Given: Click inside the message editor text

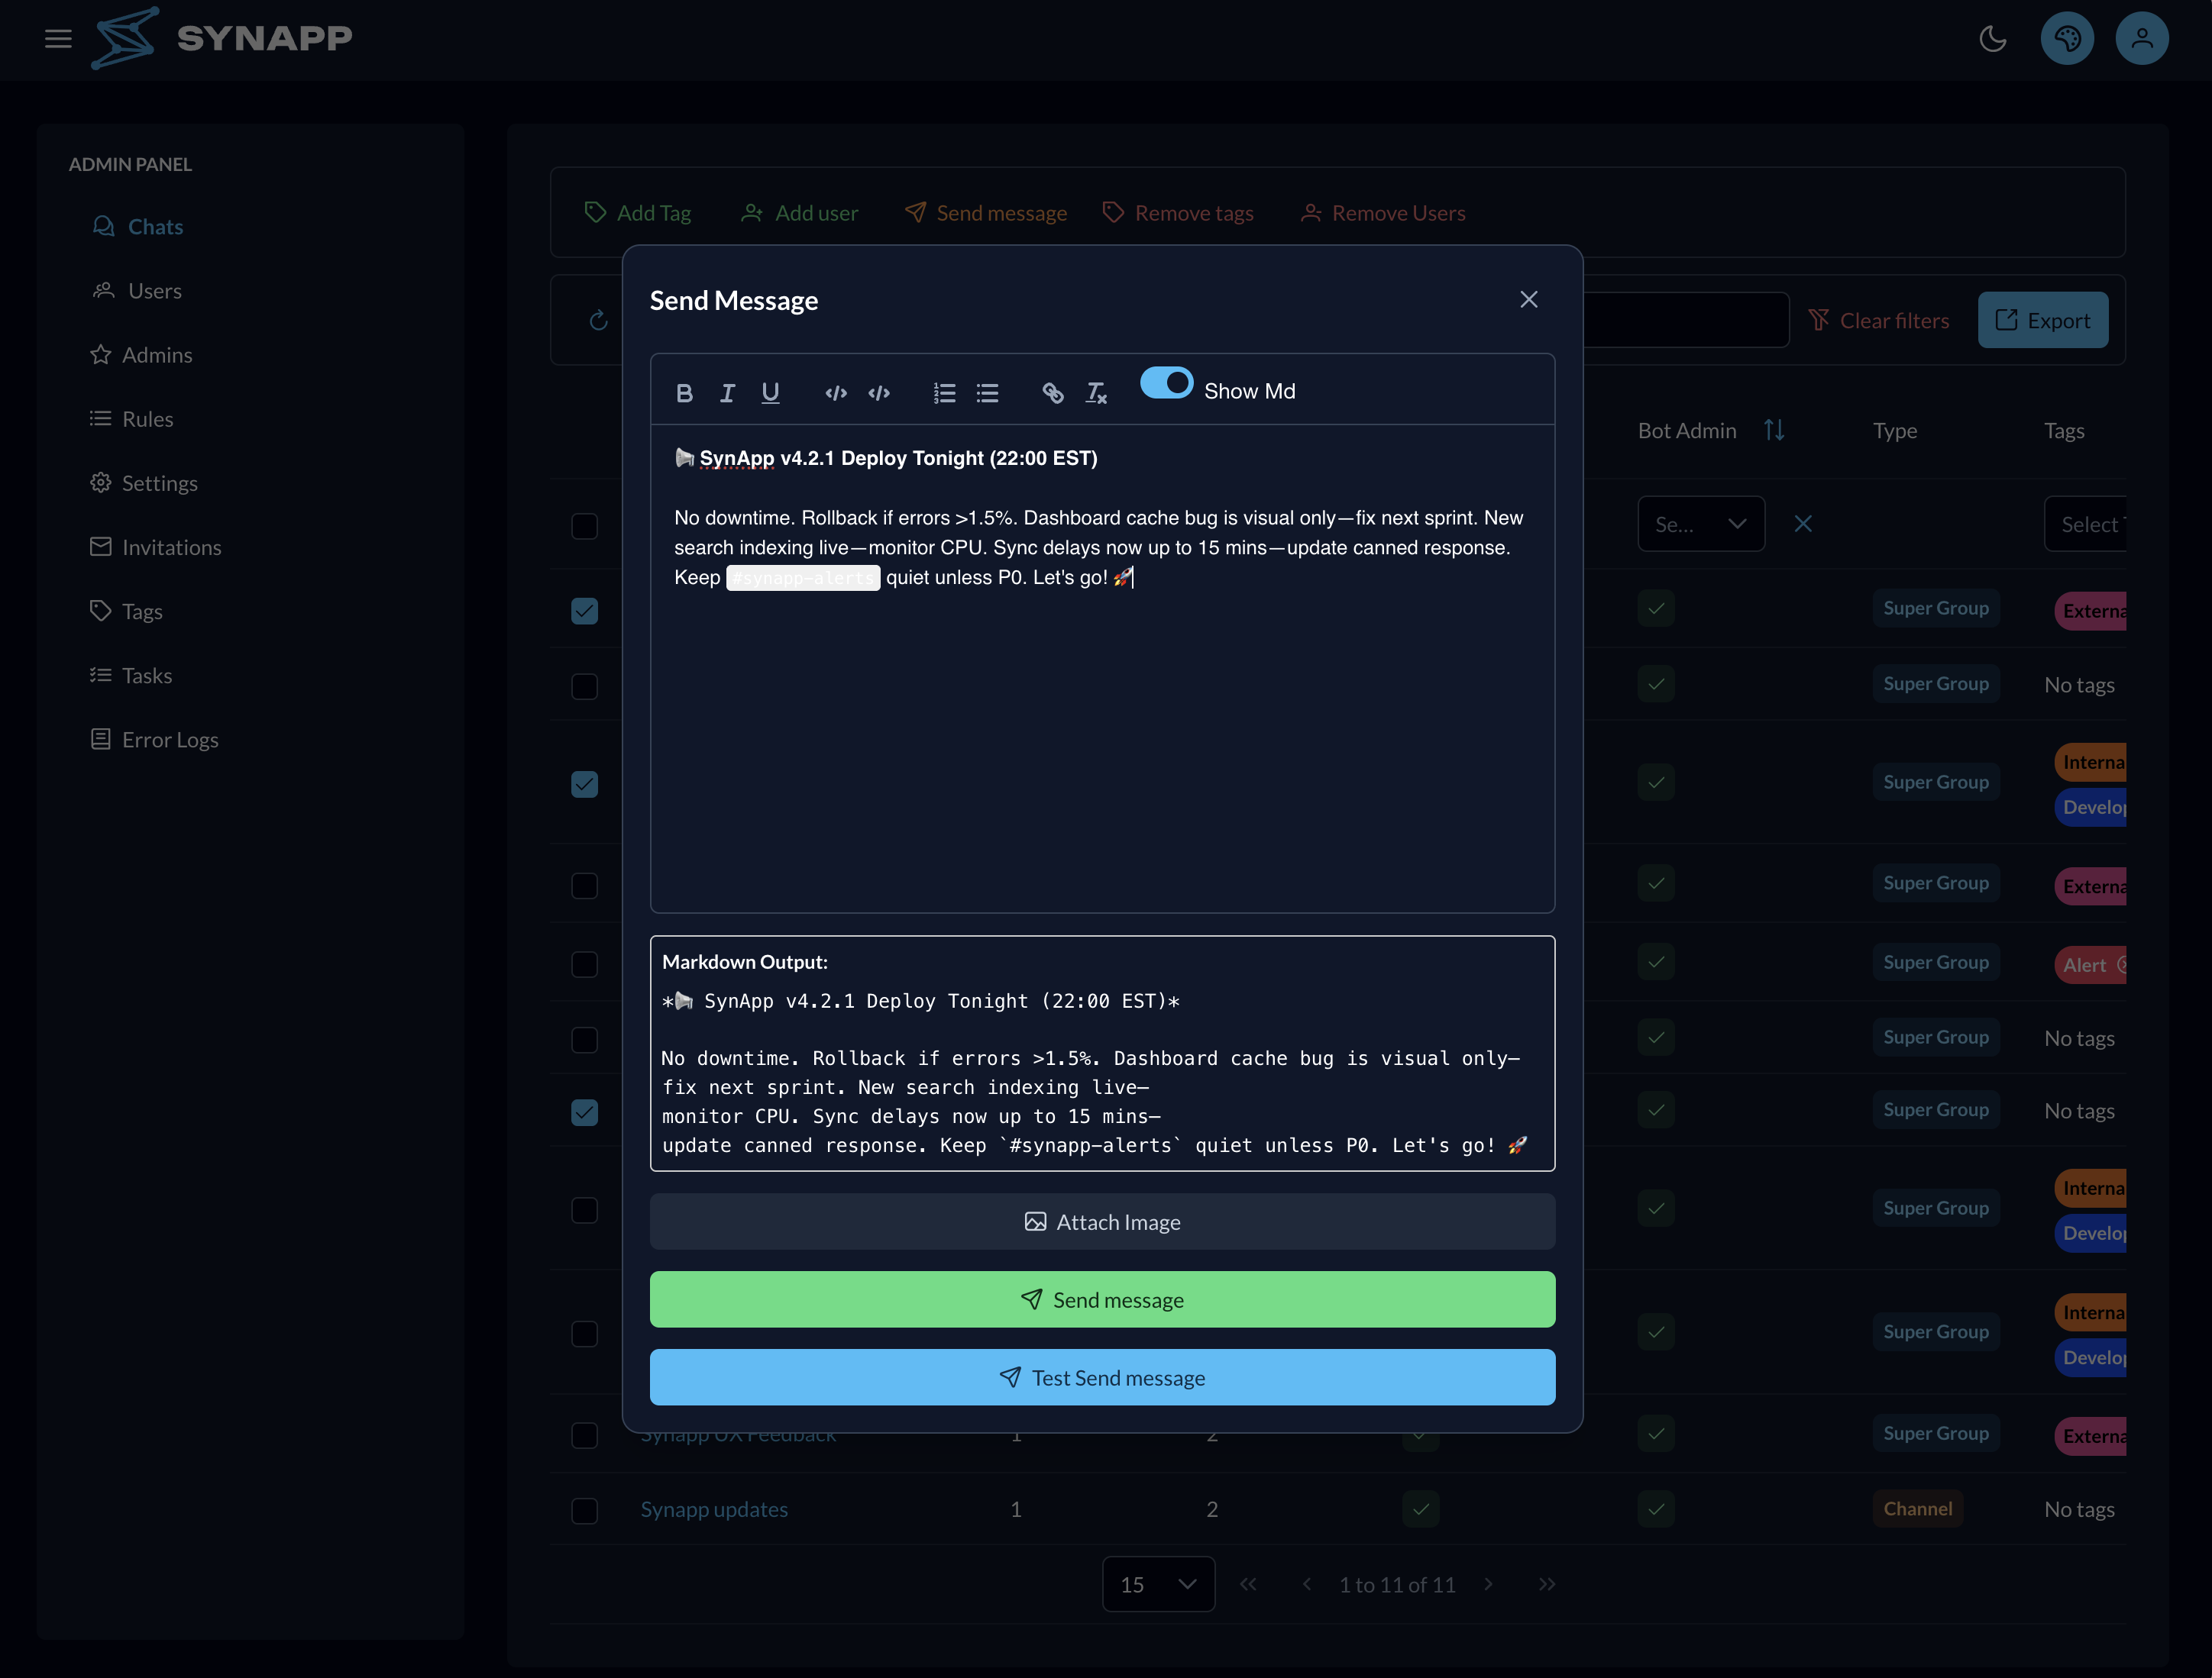Looking at the screenshot, I should click(1102, 667).
